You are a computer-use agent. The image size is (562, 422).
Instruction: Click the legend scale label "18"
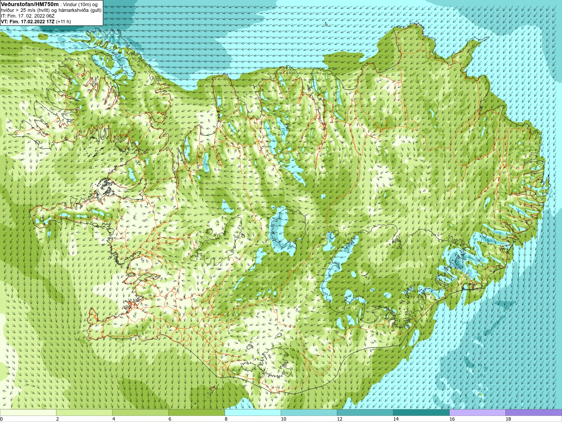[508, 419]
